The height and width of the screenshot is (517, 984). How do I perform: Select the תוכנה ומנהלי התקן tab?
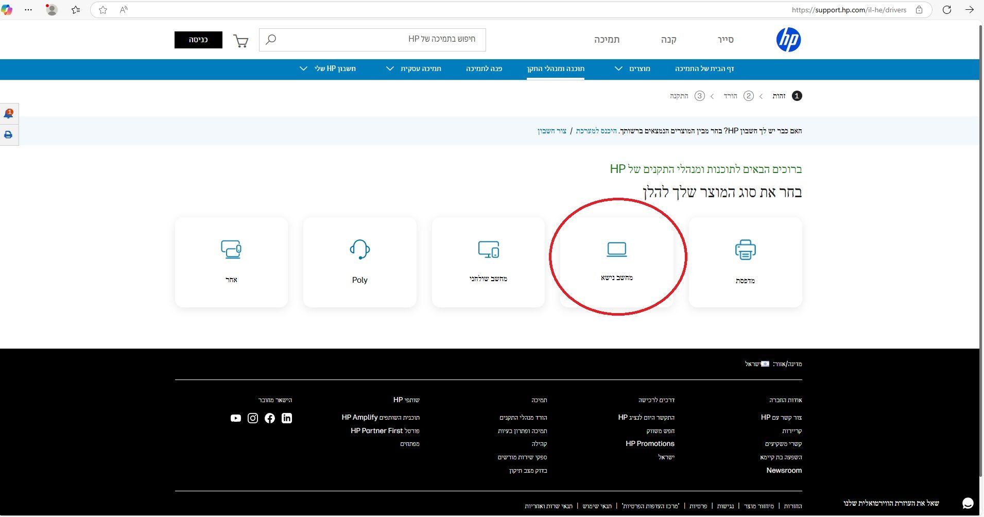pyautogui.click(x=556, y=68)
